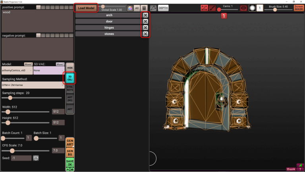This screenshot has height=172, width=305.
Task: Open the model color palette icon
Action: coord(130,8)
